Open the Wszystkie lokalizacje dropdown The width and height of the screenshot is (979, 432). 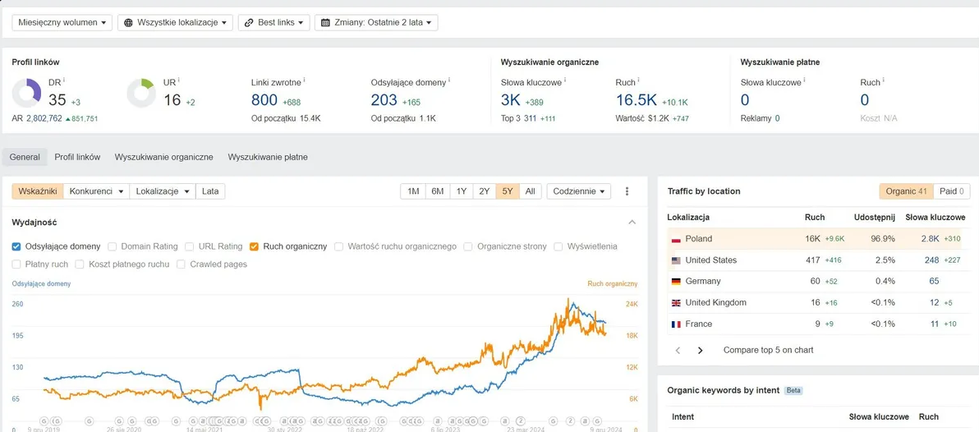[x=175, y=22]
